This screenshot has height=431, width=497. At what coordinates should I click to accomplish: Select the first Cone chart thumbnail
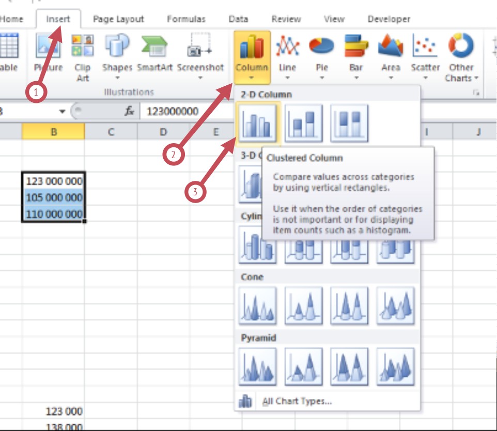click(x=257, y=306)
